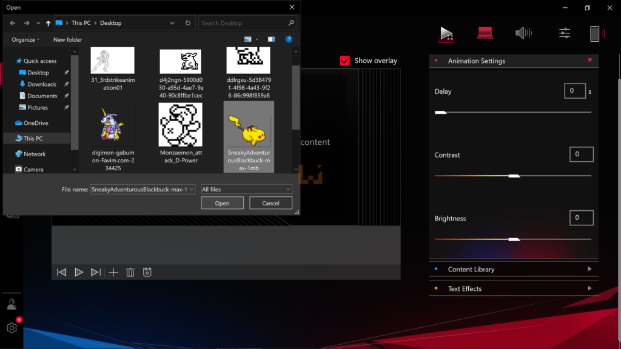Refresh the Desktop folder listing

(x=188, y=23)
